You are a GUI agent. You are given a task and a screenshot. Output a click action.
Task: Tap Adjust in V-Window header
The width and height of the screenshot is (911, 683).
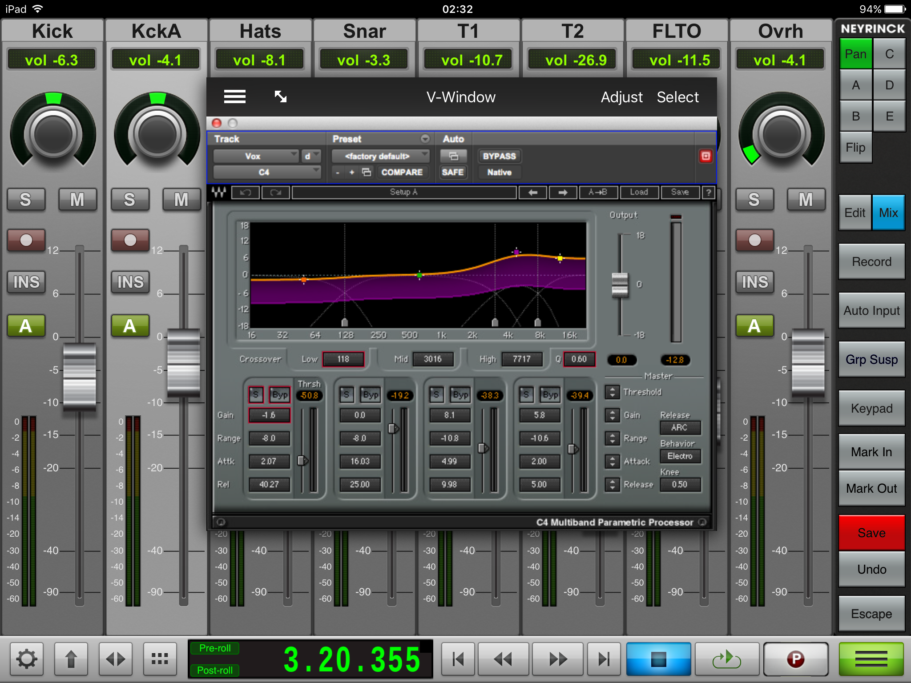[x=621, y=97]
